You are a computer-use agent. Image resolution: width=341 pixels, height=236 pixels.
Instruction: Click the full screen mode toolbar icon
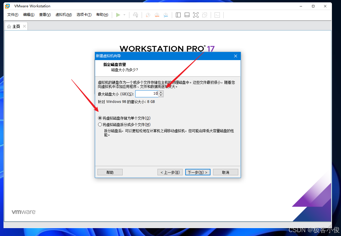196,15
